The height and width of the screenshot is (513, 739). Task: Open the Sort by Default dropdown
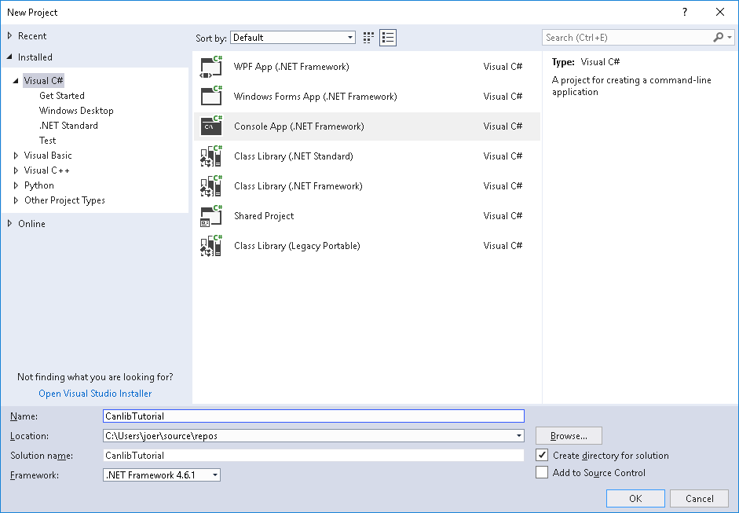point(293,38)
